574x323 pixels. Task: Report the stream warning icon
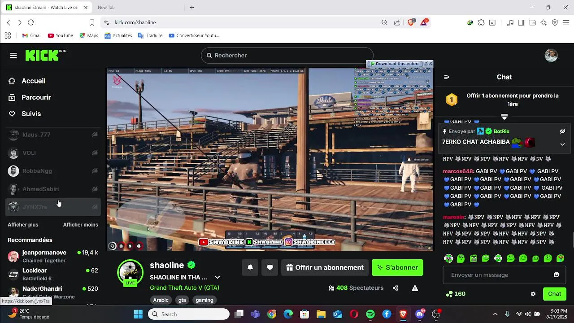coord(415,288)
